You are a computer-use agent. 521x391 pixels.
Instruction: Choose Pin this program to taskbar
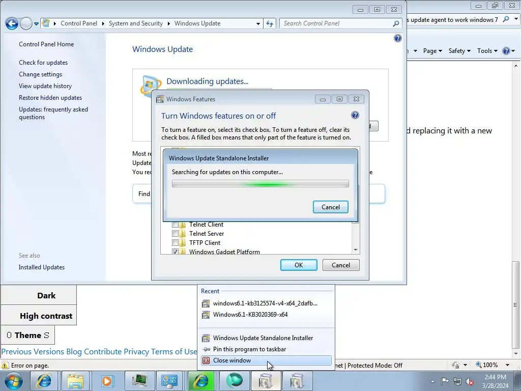pyautogui.click(x=266, y=349)
